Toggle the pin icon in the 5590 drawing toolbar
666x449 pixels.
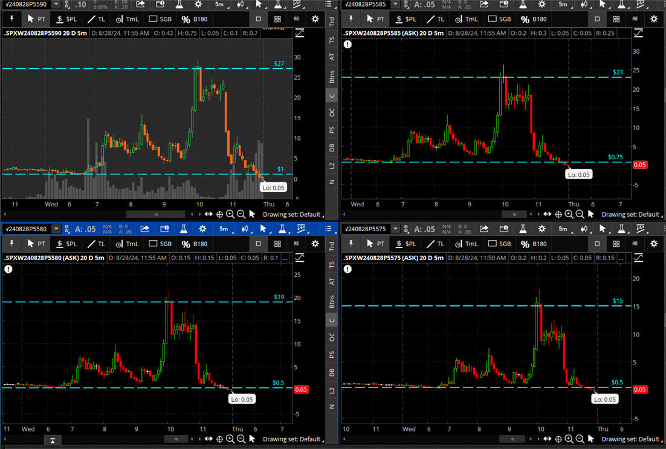coord(11,19)
